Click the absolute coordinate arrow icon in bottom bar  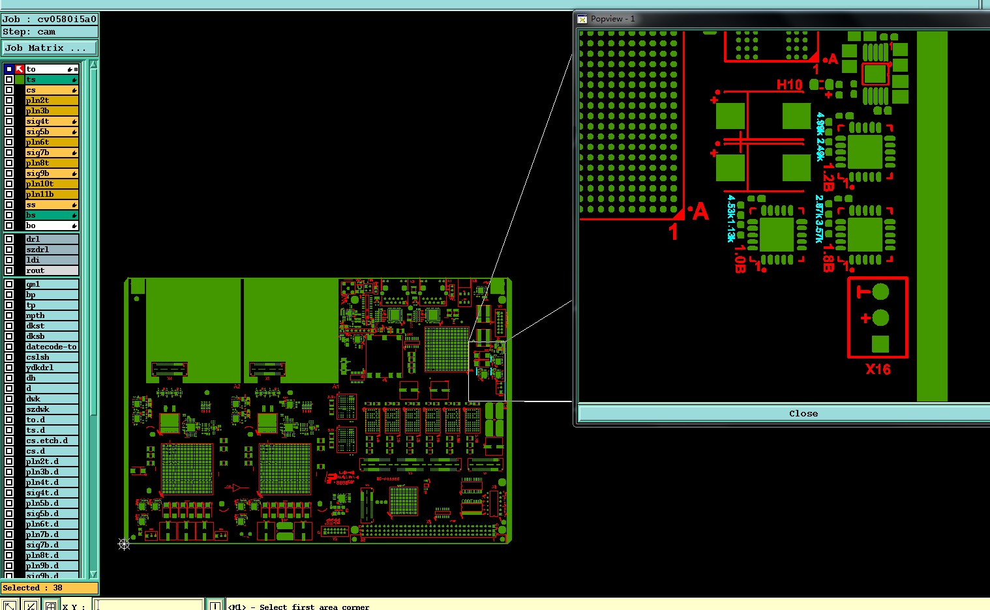tap(10, 606)
